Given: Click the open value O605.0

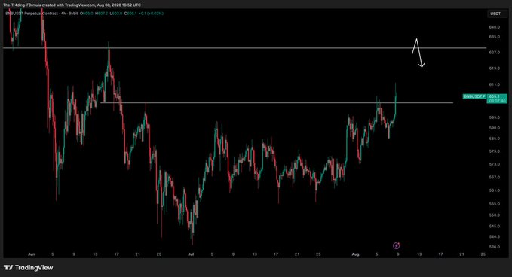Looking at the screenshot, I should pos(87,14).
